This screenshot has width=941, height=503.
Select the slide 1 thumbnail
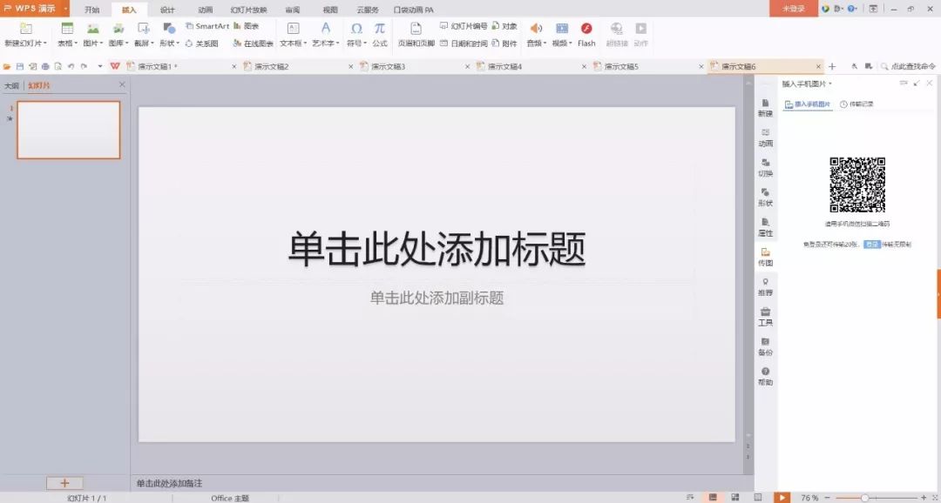pos(68,129)
